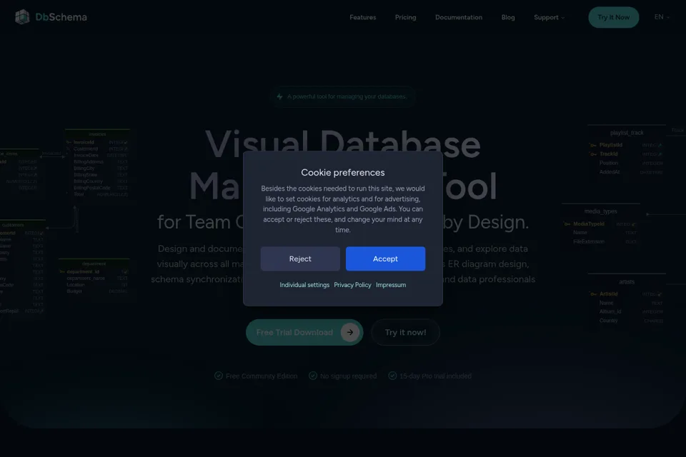
Task: Expand the Support dropdown
Action: pos(549,17)
